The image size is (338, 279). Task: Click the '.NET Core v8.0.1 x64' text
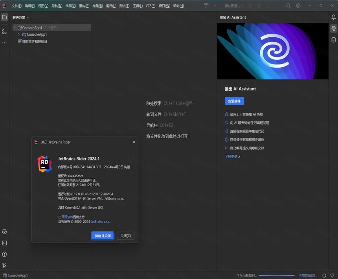coord(81,208)
